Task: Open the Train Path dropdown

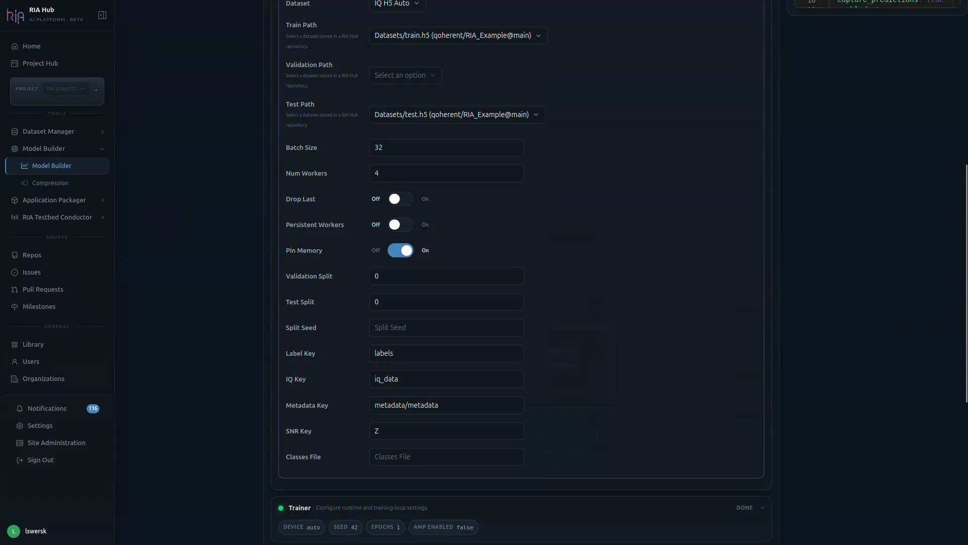Action: [458, 36]
